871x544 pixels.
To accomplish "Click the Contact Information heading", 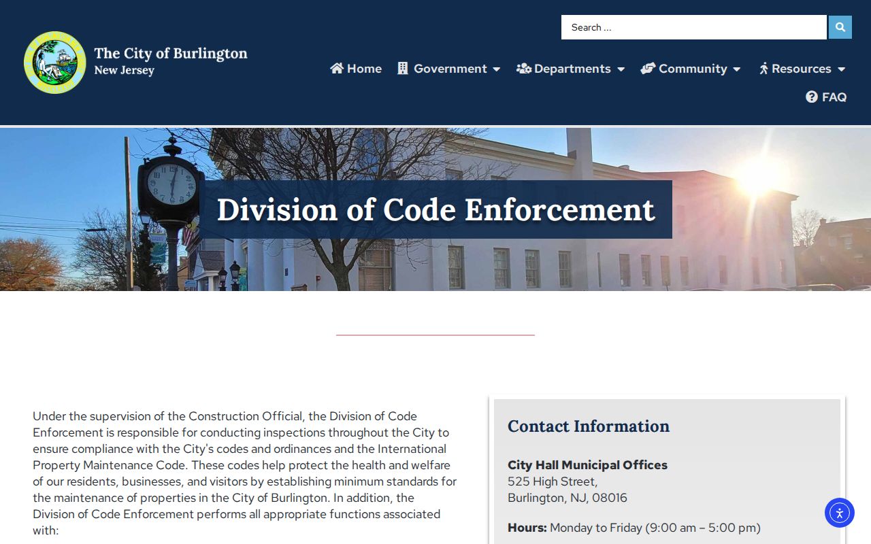I will click(589, 426).
